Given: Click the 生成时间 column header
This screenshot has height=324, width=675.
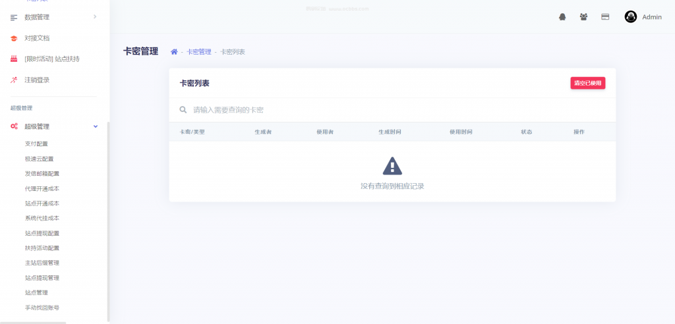Looking at the screenshot, I should point(390,132).
